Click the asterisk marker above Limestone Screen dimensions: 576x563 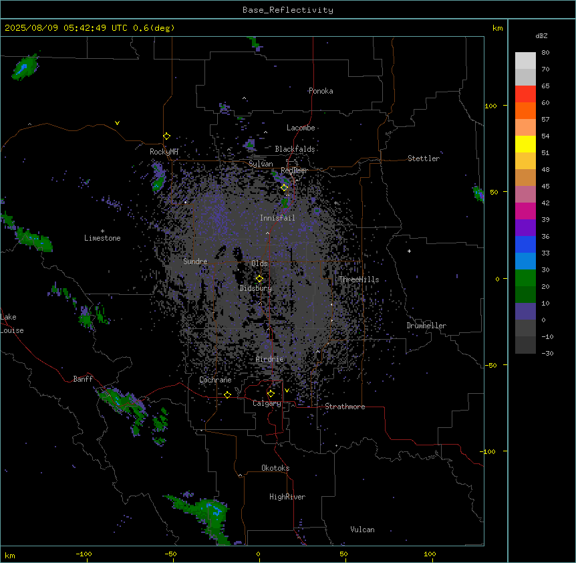(x=102, y=231)
